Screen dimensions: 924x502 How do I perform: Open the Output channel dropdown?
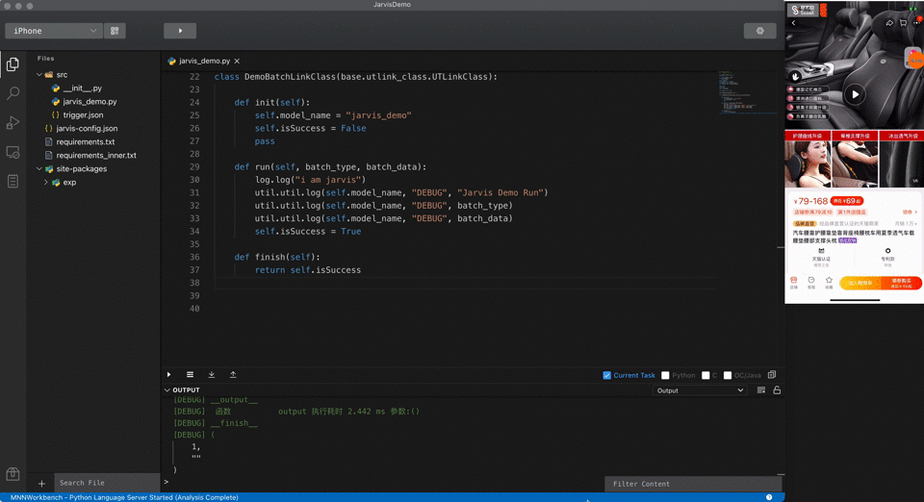coord(700,390)
